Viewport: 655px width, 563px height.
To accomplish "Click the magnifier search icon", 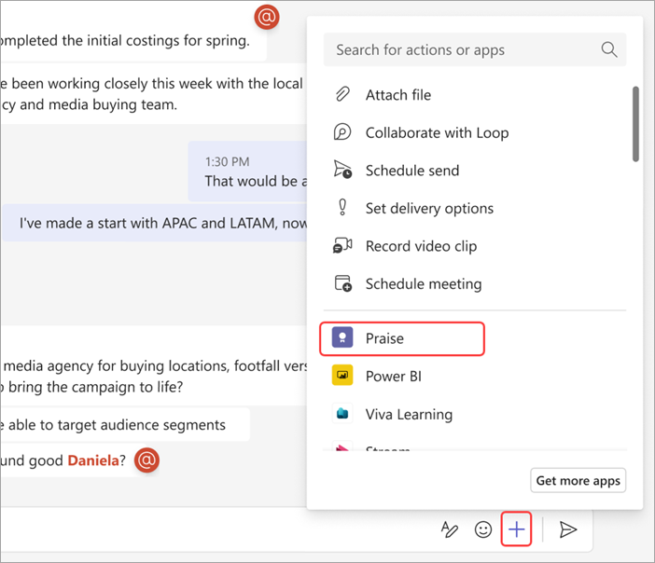I will point(609,50).
